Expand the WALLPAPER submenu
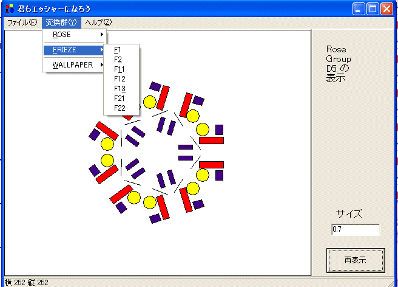Image resolution: width=398 pixels, height=287 pixels. (x=74, y=65)
